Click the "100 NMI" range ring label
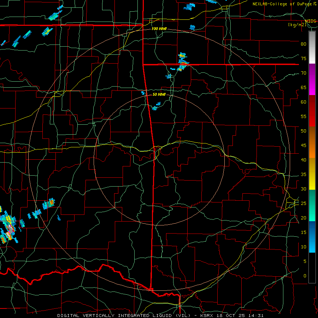The width and height of the screenshot is (318, 318). pos(159,29)
